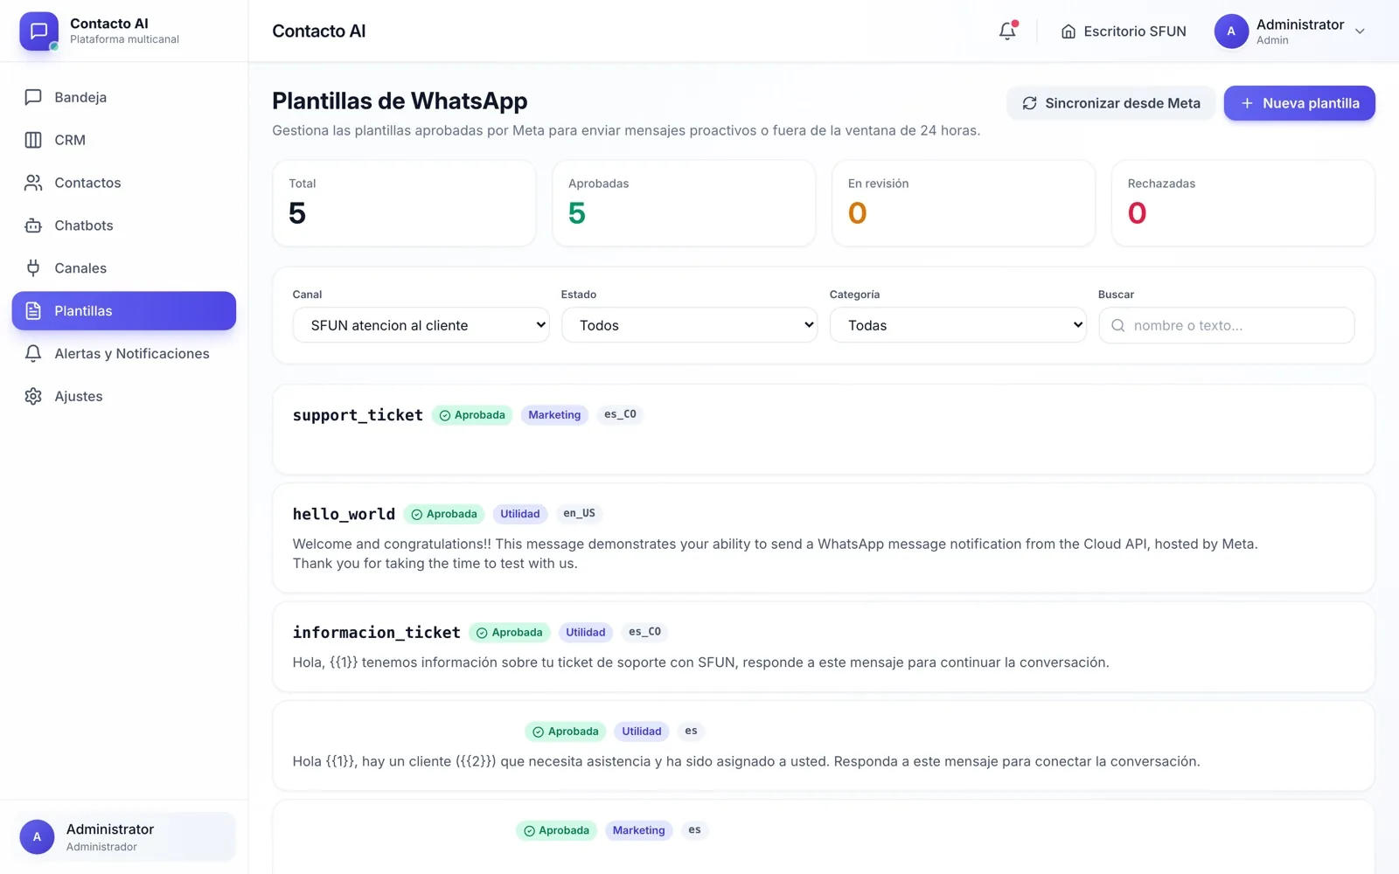Screen dimensions: 1399x874
Task: Click the Welcome and congratulations message text
Action: click(x=776, y=553)
